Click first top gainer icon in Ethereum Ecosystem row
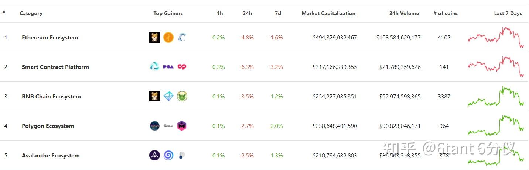Viewport: 529px width, 170px height. point(154,37)
